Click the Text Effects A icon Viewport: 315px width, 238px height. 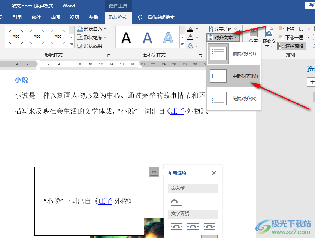pyautogui.click(x=190, y=46)
